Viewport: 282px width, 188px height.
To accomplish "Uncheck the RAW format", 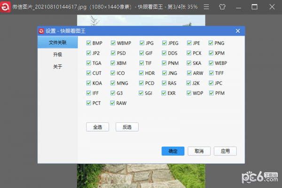I will (112, 103).
